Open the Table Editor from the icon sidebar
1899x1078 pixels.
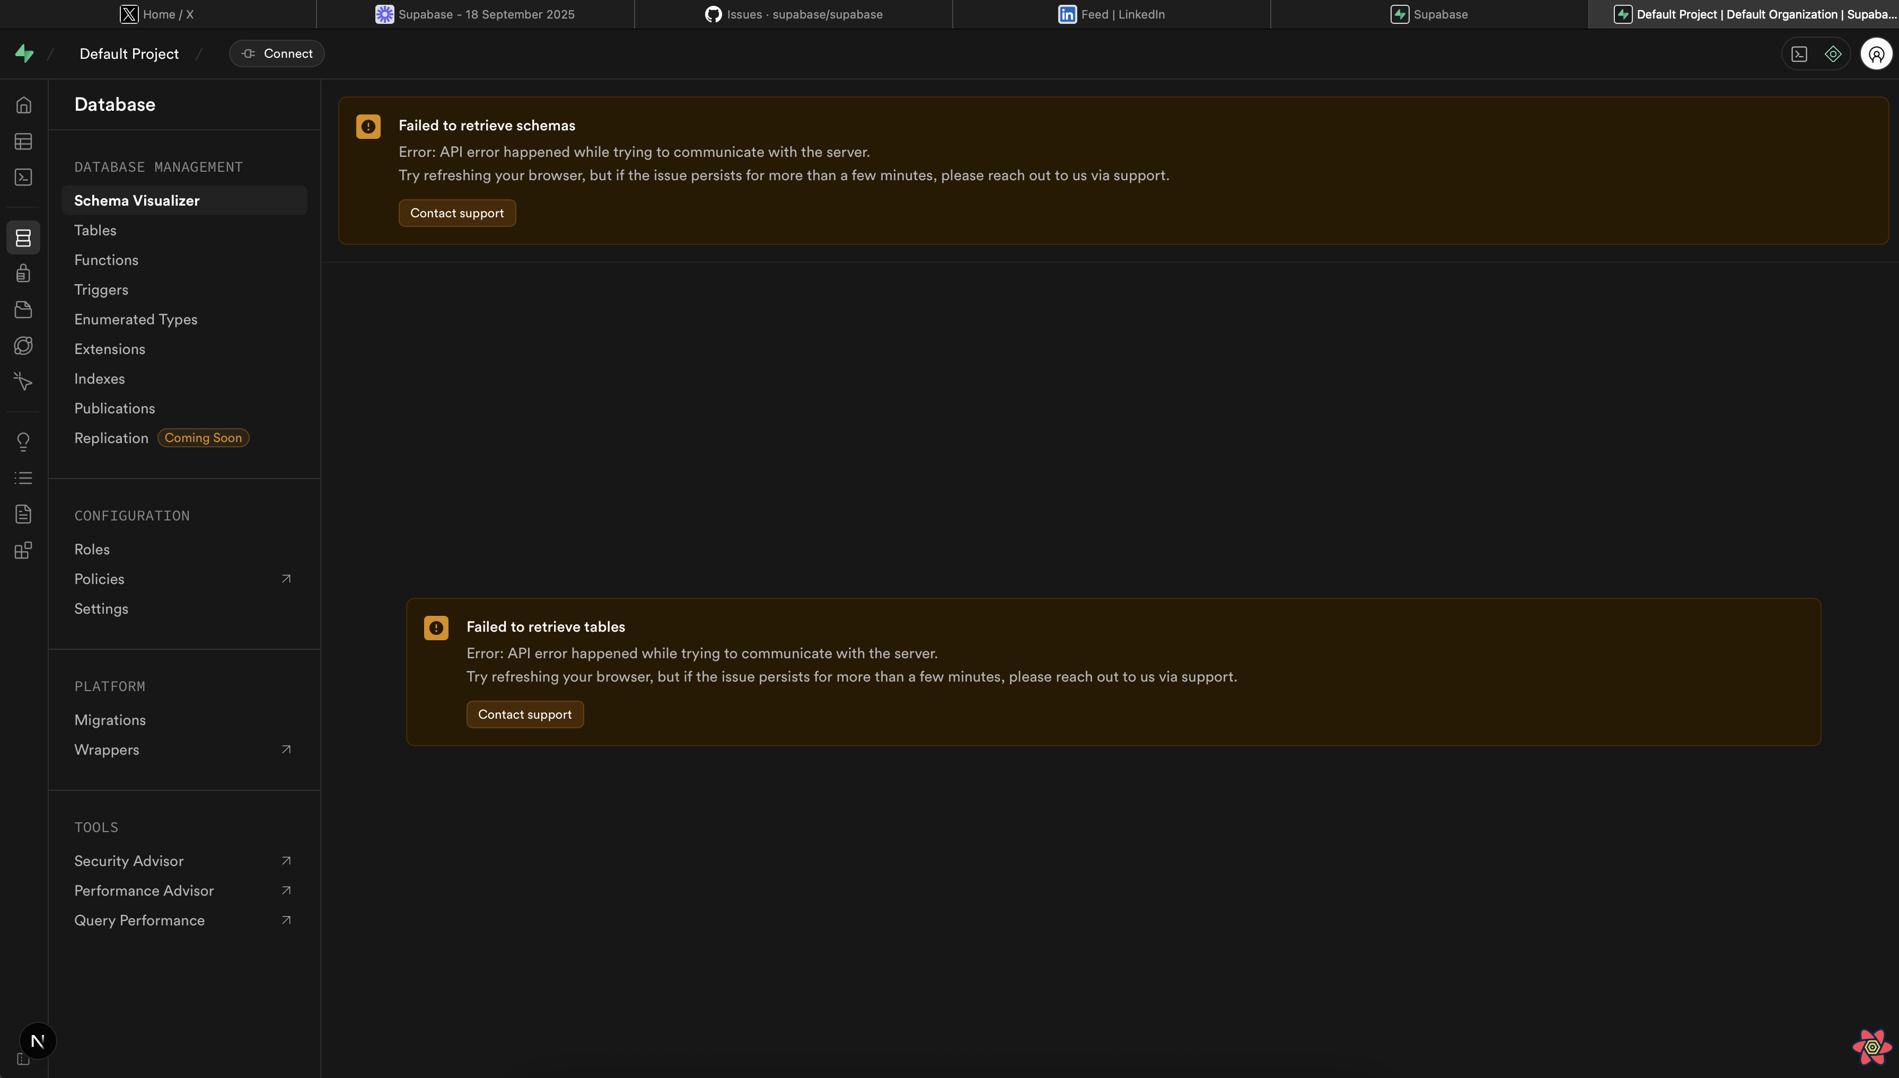[23, 142]
